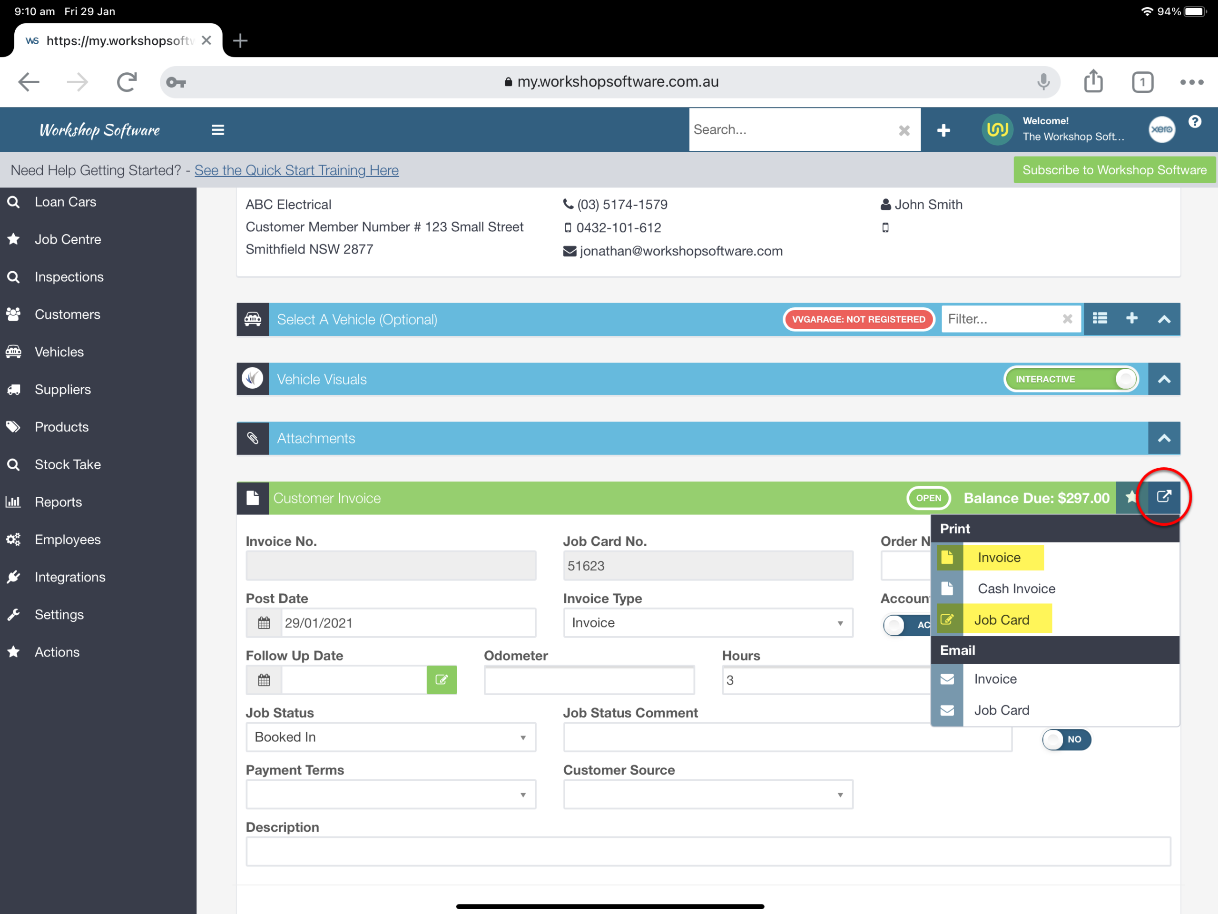The image size is (1218, 914).
Task: Collapse the Vehicle Visuals section
Action: point(1163,379)
